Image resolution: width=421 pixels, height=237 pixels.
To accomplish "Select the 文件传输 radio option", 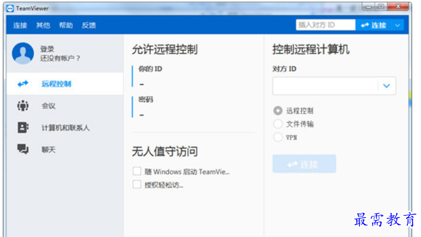I will 278,123.
